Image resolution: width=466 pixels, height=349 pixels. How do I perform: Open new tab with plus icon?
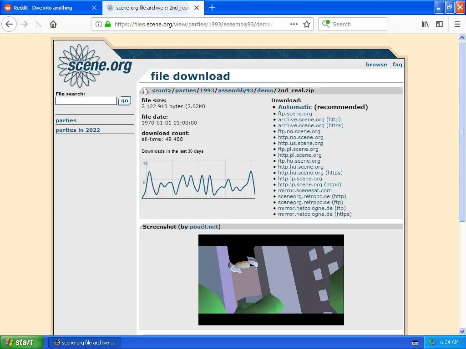[212, 7]
